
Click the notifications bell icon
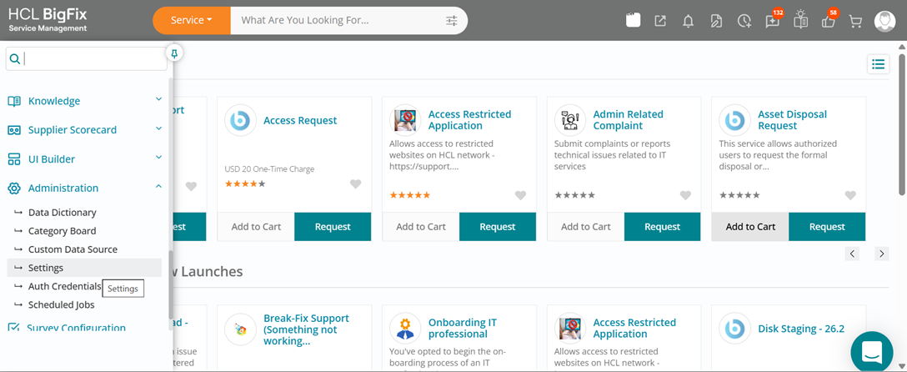point(688,22)
